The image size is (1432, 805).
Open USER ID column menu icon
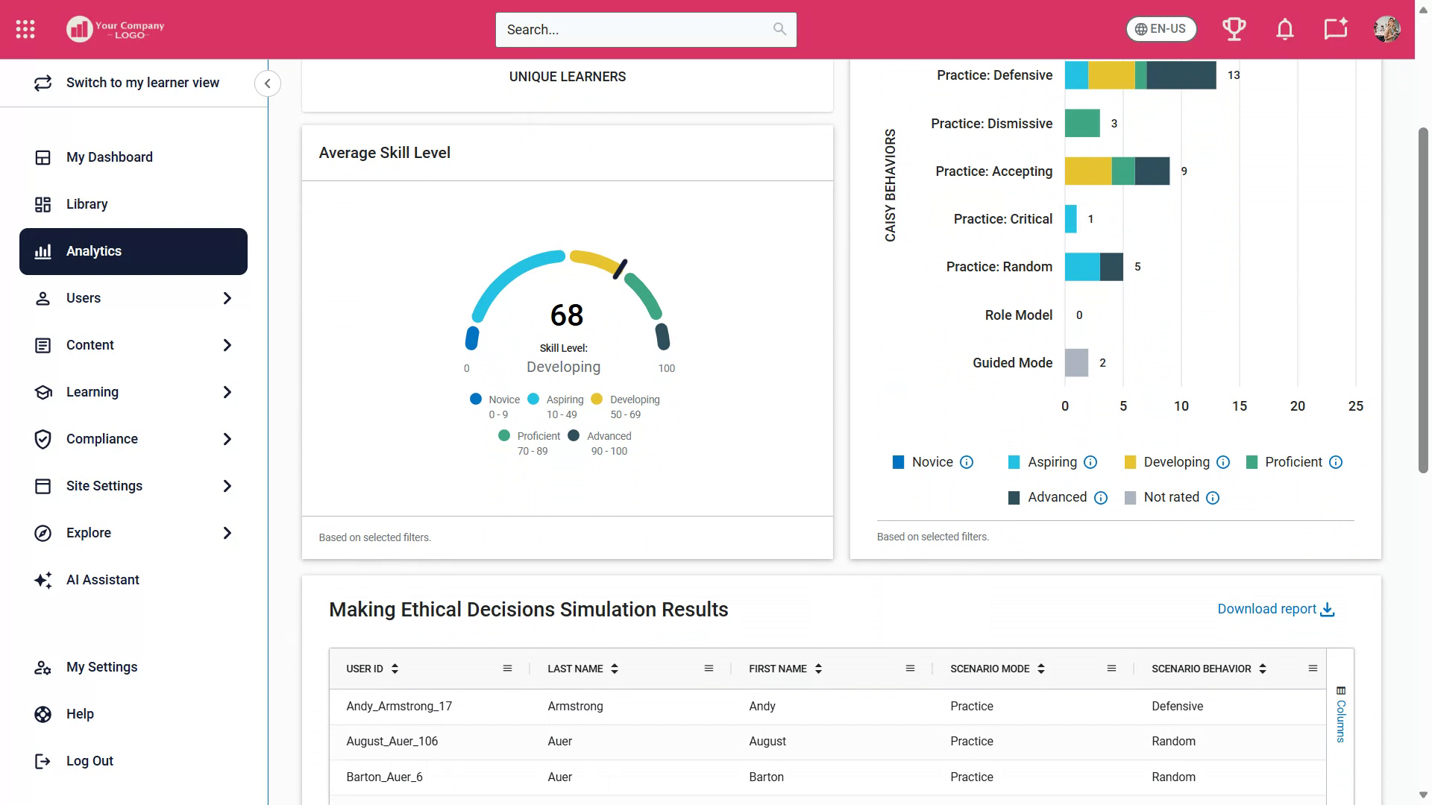point(507,669)
